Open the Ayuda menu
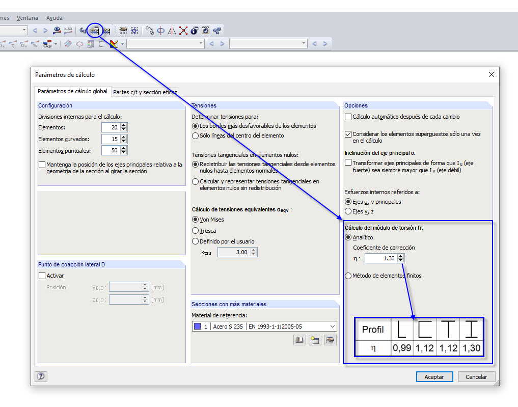The width and height of the screenshot is (518, 407). pos(54,18)
